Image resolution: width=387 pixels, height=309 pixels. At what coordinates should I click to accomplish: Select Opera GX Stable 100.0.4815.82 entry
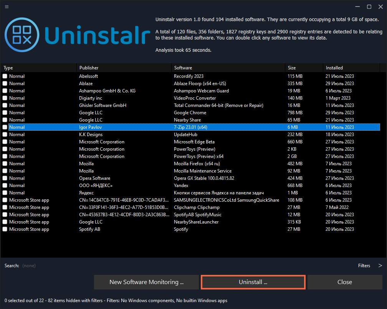coord(204,178)
